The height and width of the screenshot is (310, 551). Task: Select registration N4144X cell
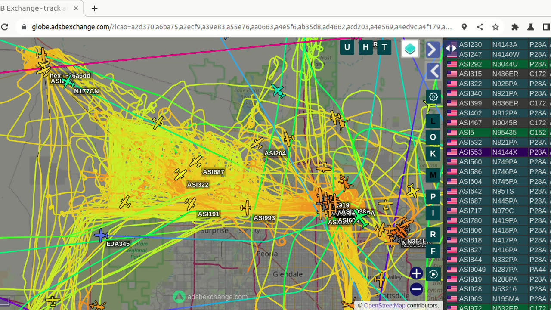pyautogui.click(x=505, y=152)
